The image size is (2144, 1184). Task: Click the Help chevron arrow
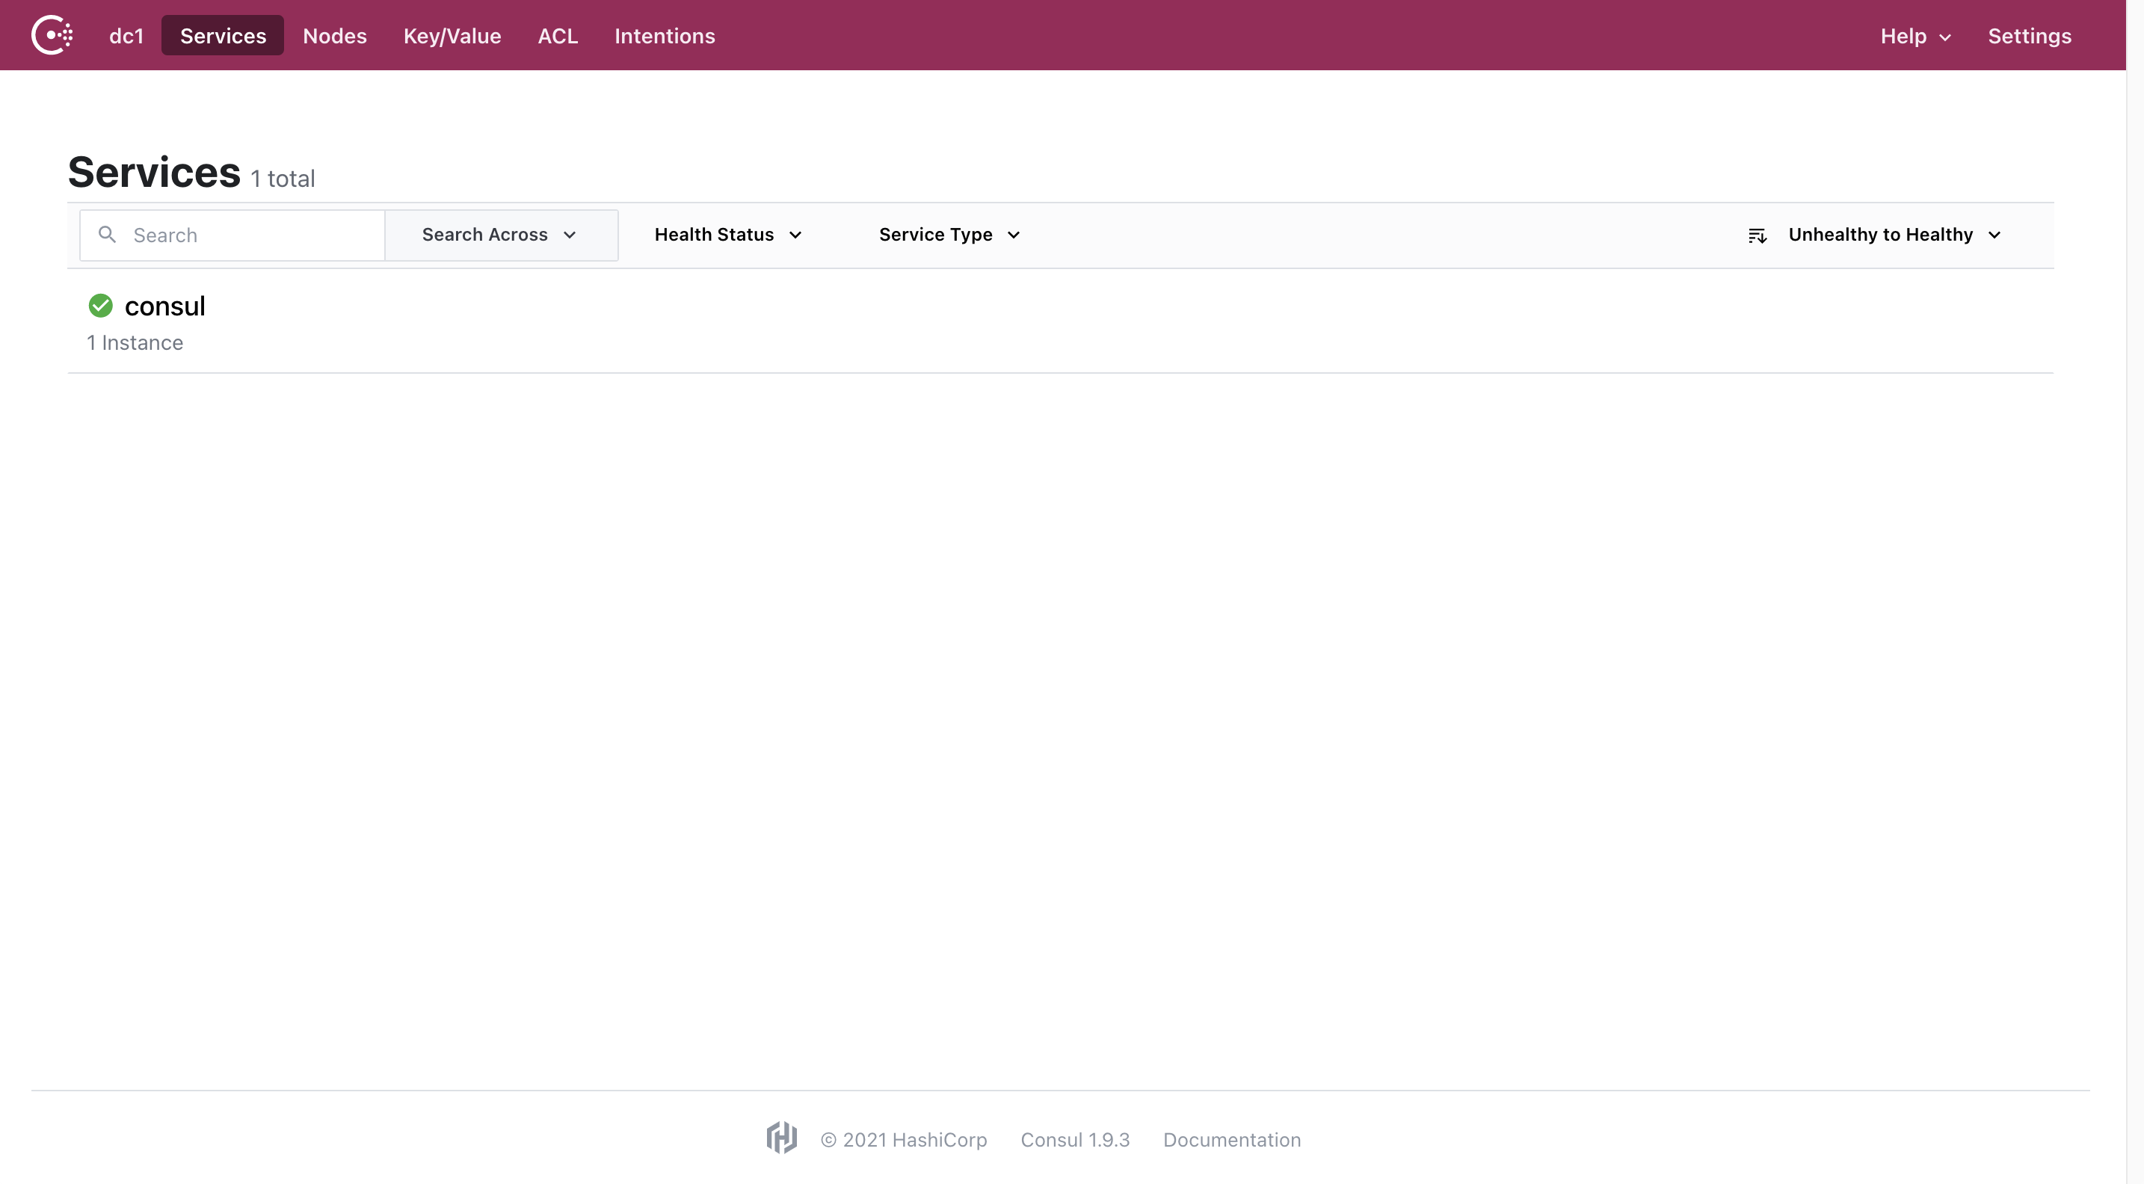coord(1945,37)
